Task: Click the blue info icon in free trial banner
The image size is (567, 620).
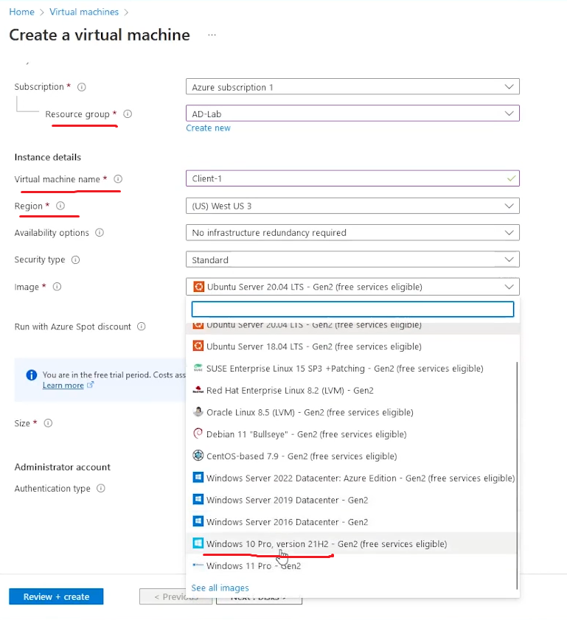Action: [31, 375]
